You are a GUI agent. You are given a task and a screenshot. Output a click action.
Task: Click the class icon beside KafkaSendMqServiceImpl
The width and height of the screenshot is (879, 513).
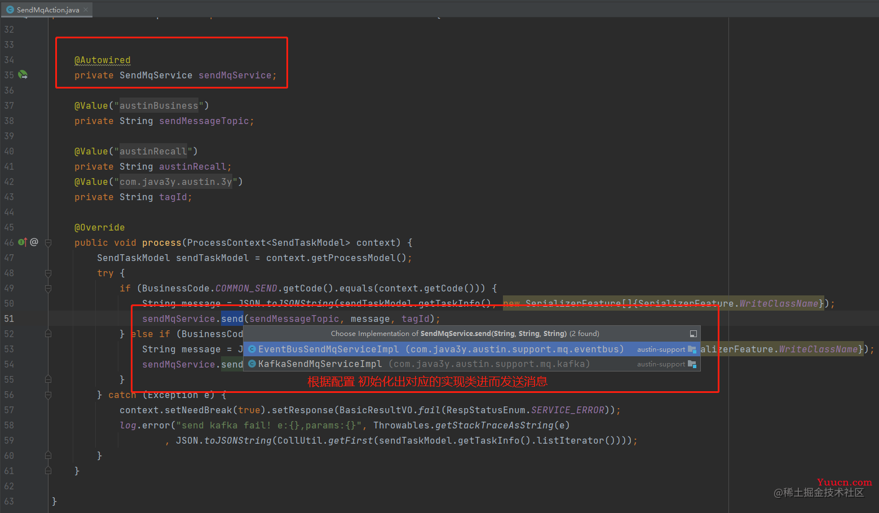pyautogui.click(x=252, y=364)
